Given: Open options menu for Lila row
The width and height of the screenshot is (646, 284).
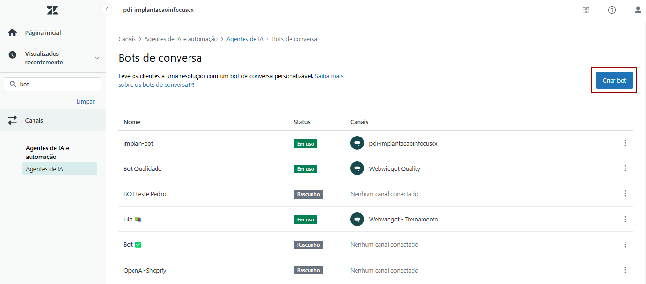Looking at the screenshot, I should click(625, 219).
